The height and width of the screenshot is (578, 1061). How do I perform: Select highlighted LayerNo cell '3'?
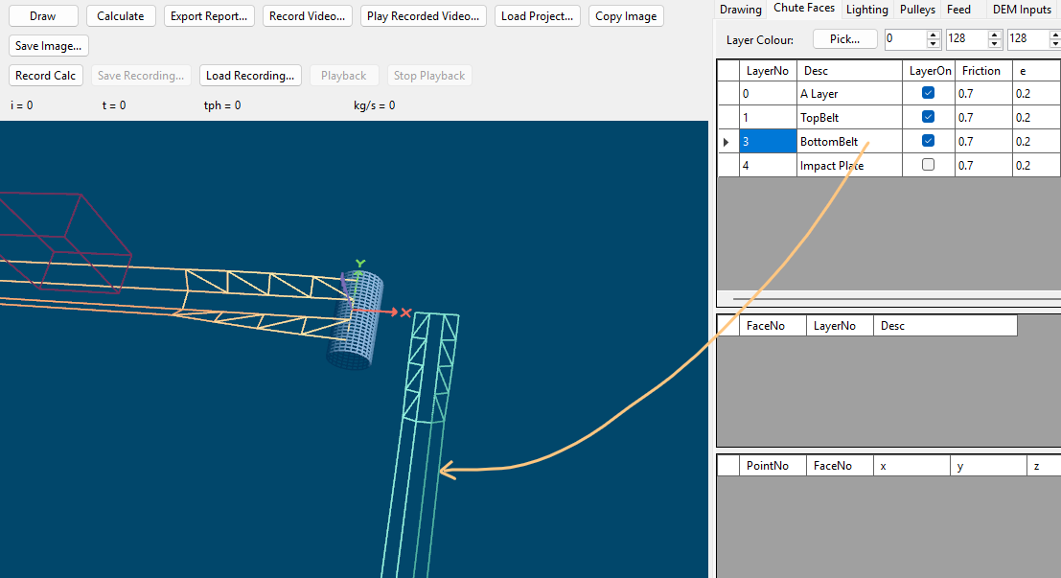pos(768,142)
